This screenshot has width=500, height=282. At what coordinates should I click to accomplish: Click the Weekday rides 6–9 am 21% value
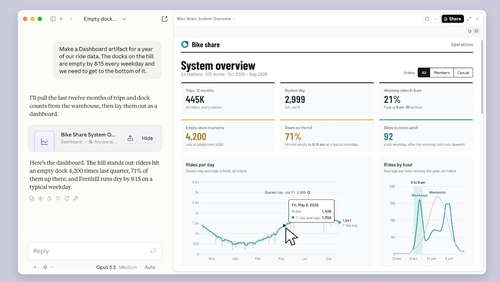click(392, 99)
